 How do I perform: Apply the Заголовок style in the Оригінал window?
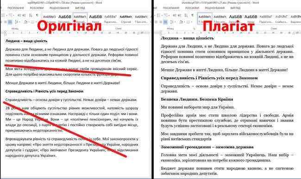pos(65,19)
